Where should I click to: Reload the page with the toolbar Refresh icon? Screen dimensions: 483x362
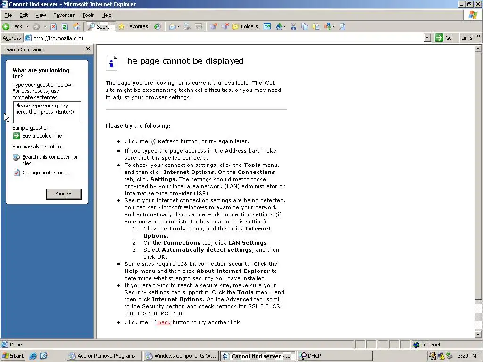pos(65,27)
